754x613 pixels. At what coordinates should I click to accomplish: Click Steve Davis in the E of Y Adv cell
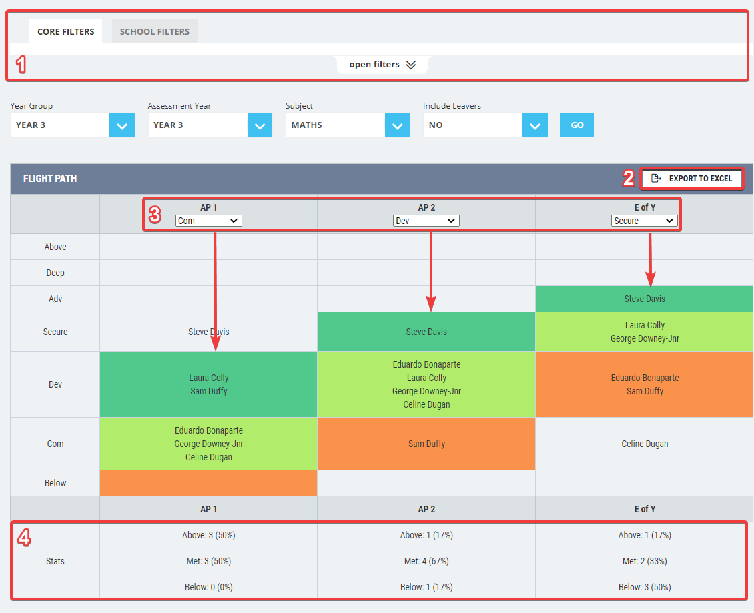[645, 299]
